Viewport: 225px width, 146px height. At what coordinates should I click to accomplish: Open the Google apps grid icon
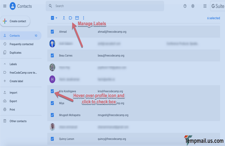[205, 6]
